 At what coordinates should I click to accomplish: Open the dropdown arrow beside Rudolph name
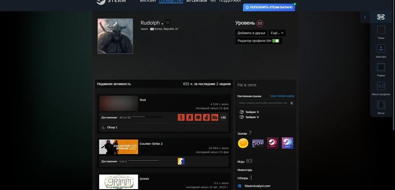(162, 23)
